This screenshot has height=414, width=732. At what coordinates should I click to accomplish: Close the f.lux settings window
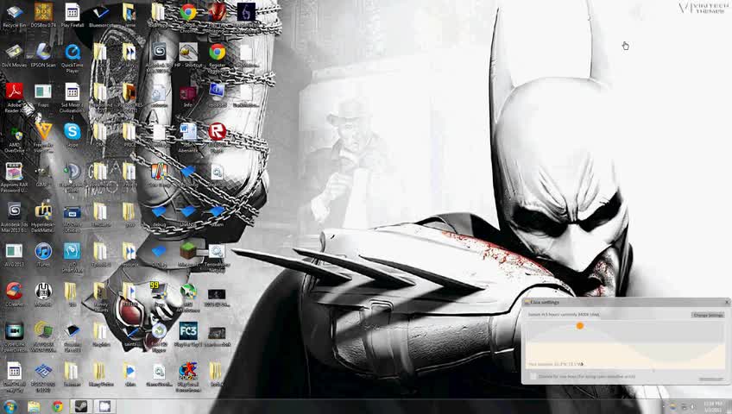727,302
